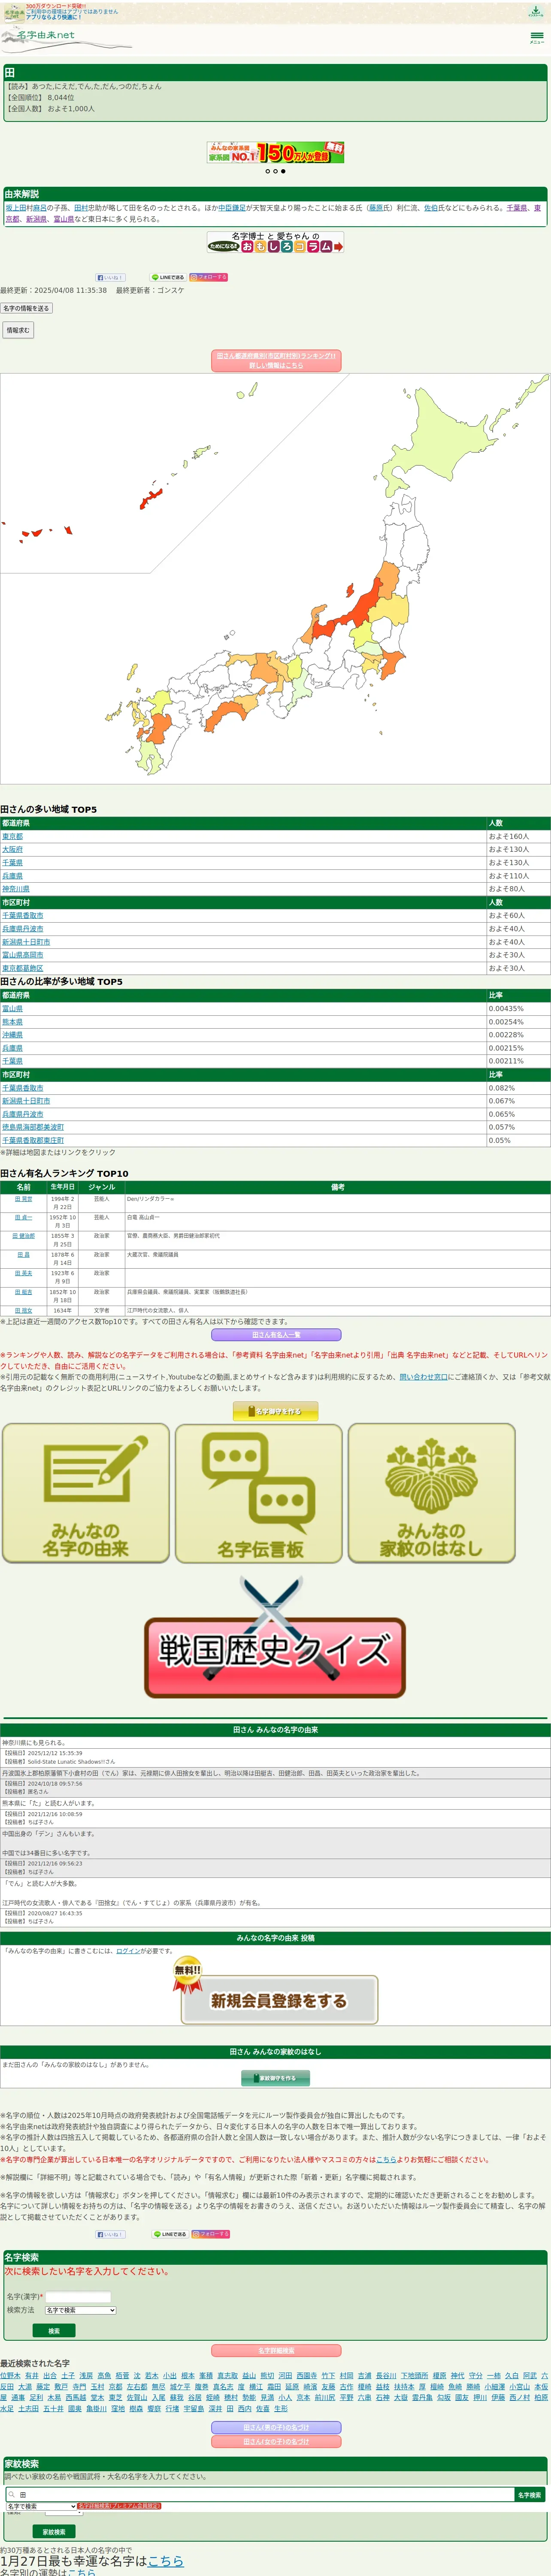551x2576 pixels.
Task: Open 千葉県香取郡東庄町 link
Action: [x=33, y=1140]
